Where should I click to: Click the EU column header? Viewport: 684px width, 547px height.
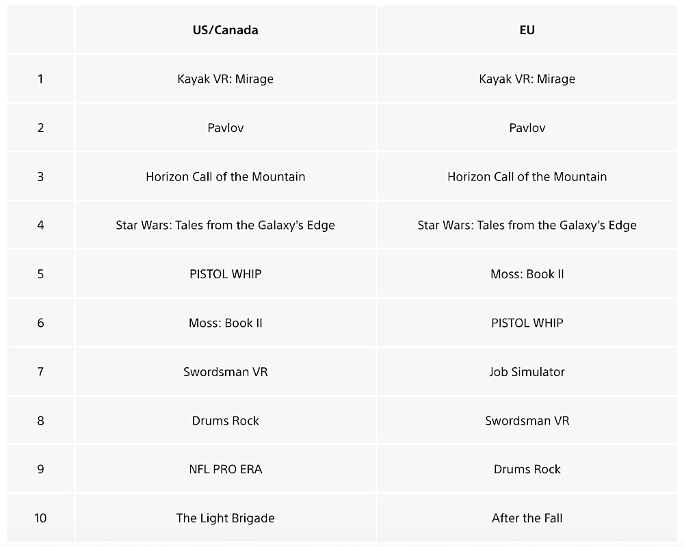click(527, 30)
